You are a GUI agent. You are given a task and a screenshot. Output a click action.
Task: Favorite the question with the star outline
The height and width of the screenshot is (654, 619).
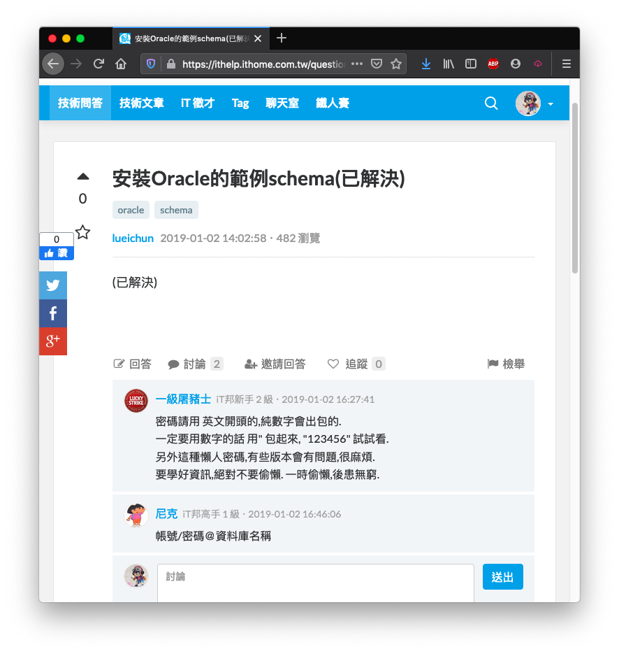click(83, 232)
